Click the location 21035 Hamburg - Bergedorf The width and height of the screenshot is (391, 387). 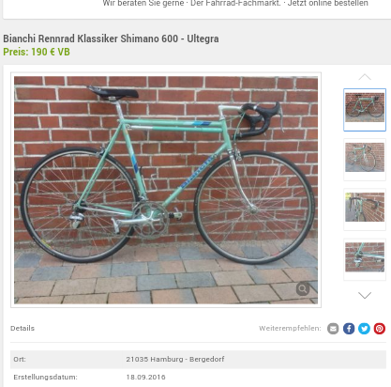click(175, 359)
